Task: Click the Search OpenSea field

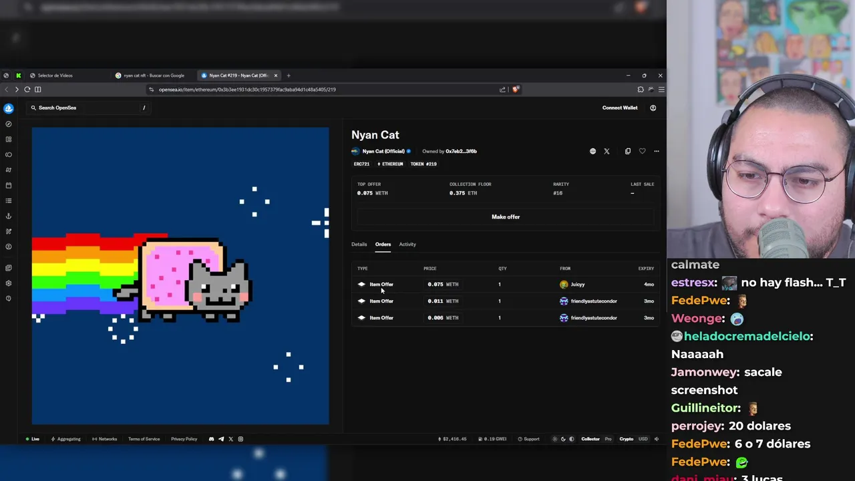Action: click(x=88, y=108)
